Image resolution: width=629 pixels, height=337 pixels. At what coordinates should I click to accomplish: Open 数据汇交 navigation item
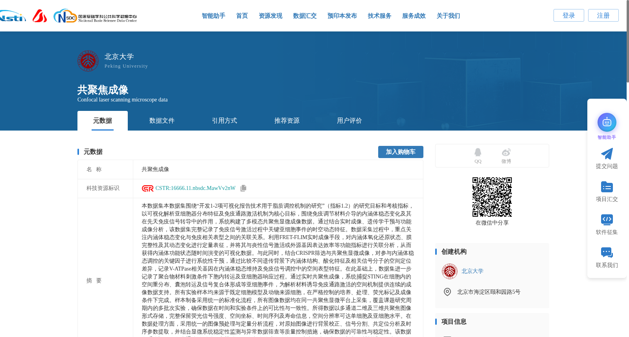coord(305,16)
